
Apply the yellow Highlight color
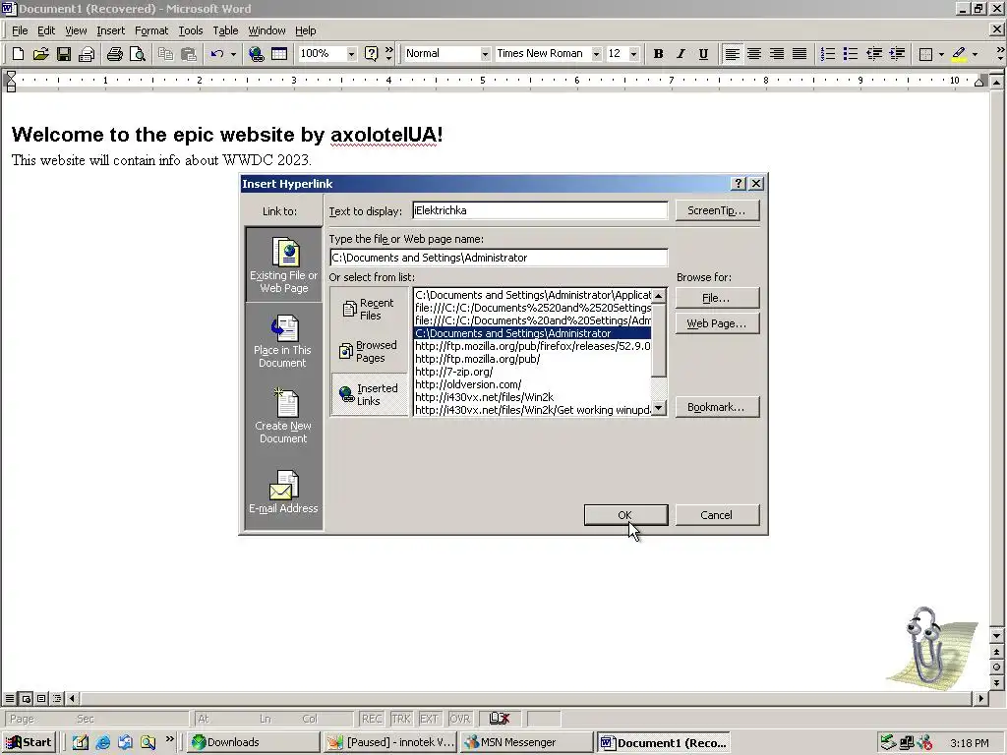tap(959, 54)
